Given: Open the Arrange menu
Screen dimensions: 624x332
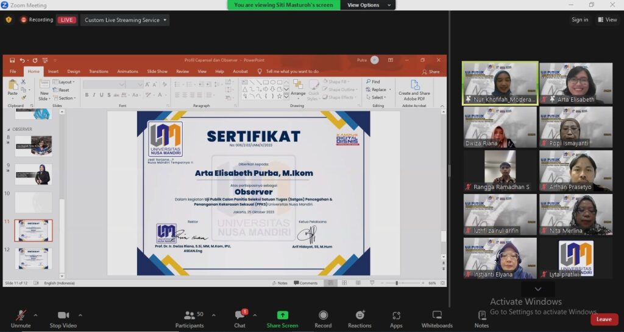Looking at the screenshot, I should [297, 88].
